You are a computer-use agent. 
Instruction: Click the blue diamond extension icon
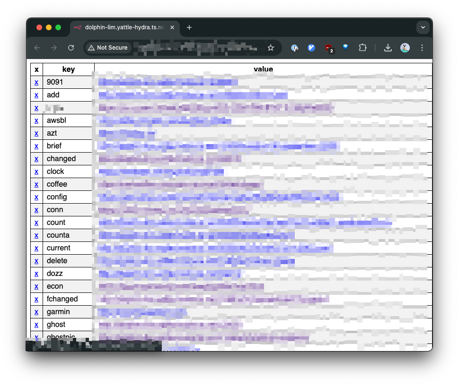[x=345, y=48]
